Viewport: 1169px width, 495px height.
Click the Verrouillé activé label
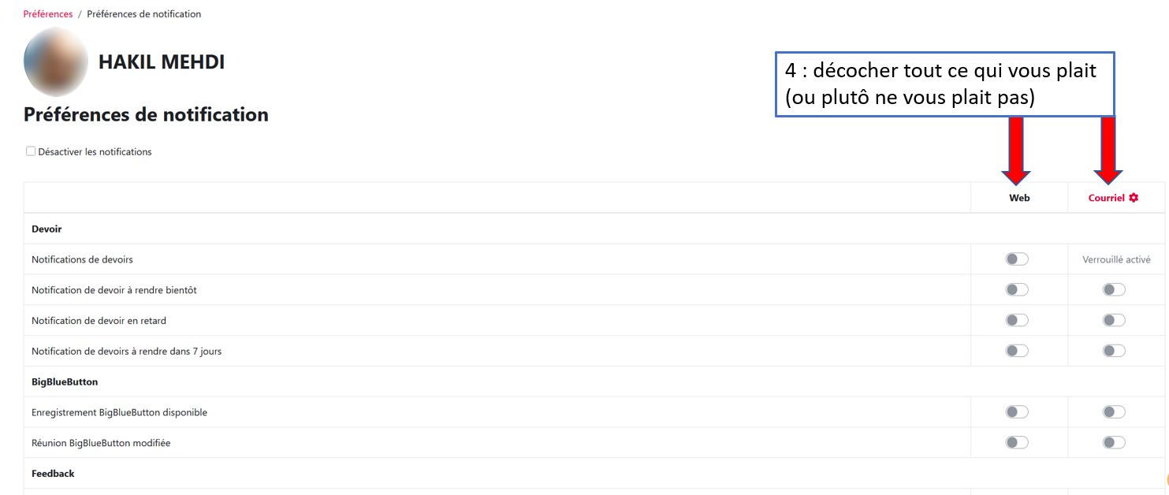pos(1116,259)
